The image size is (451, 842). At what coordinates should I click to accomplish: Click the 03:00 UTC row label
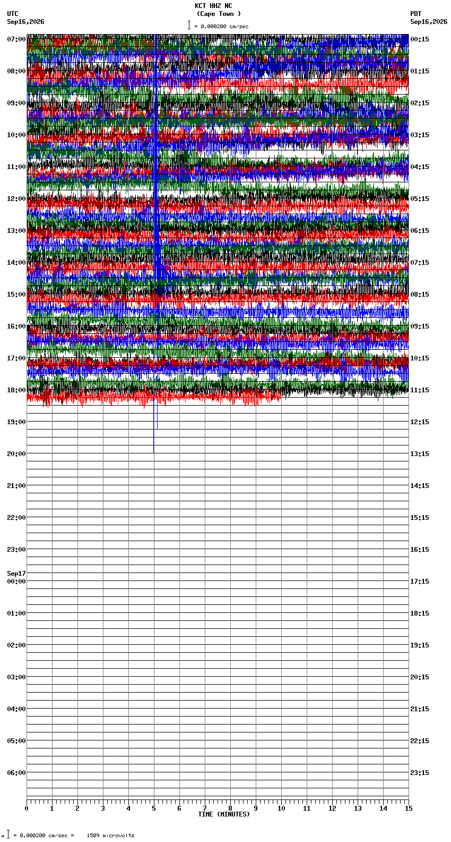16,677
